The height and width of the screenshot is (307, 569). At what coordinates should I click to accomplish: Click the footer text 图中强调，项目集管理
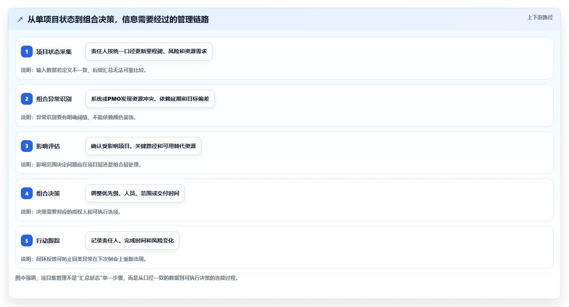[127, 278]
